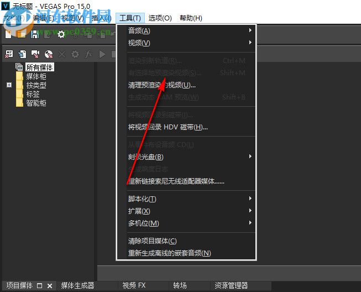Click the New project toolbar icon
361x292 pixels.
(8, 34)
